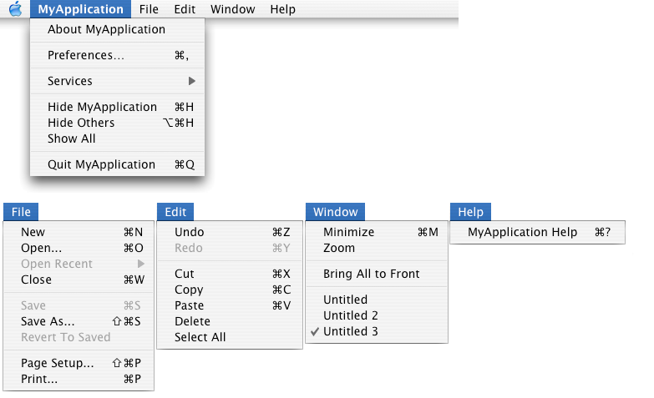Image resolution: width=654 pixels, height=398 pixels.
Task: Open the Apple logo menu
Action: (15, 8)
